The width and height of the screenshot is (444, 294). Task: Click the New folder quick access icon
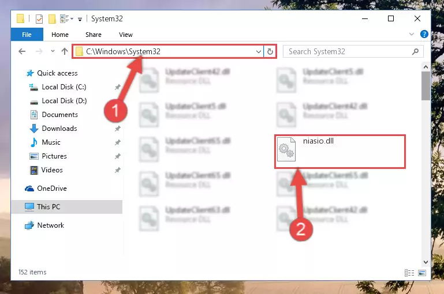(x=52, y=19)
